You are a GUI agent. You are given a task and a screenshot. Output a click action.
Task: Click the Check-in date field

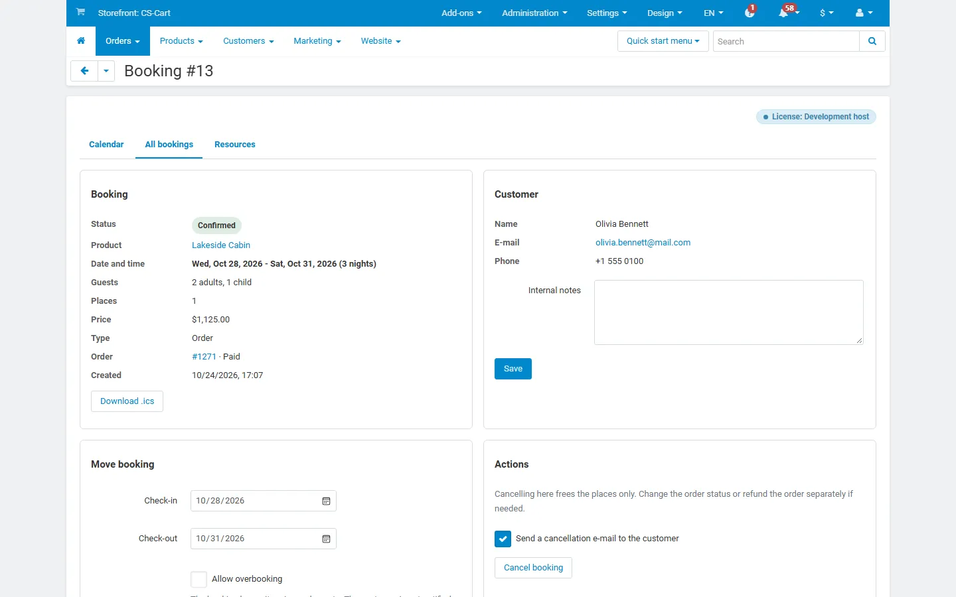pos(264,501)
